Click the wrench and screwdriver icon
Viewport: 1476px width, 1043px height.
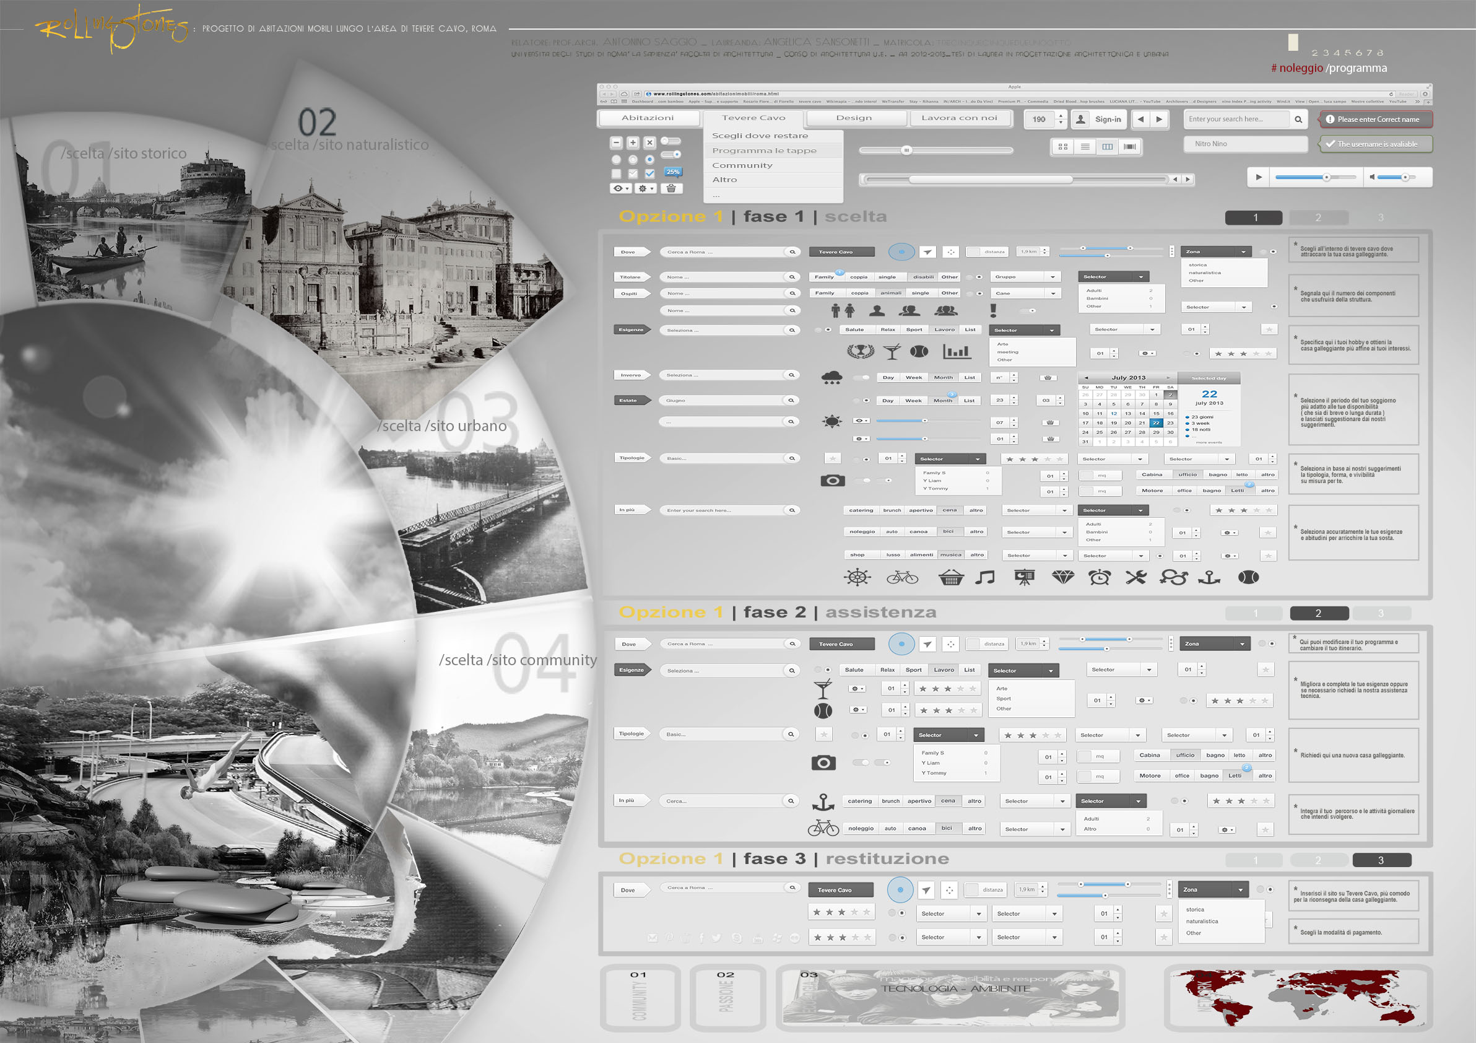[x=1135, y=577]
